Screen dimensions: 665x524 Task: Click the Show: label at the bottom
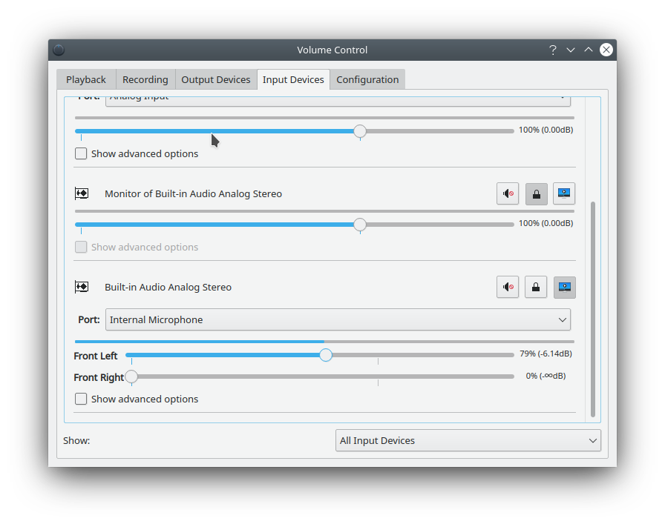(x=76, y=440)
